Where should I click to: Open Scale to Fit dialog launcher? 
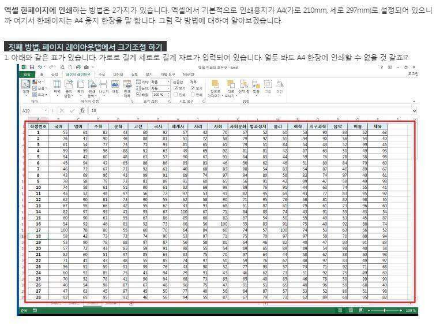click(170, 102)
